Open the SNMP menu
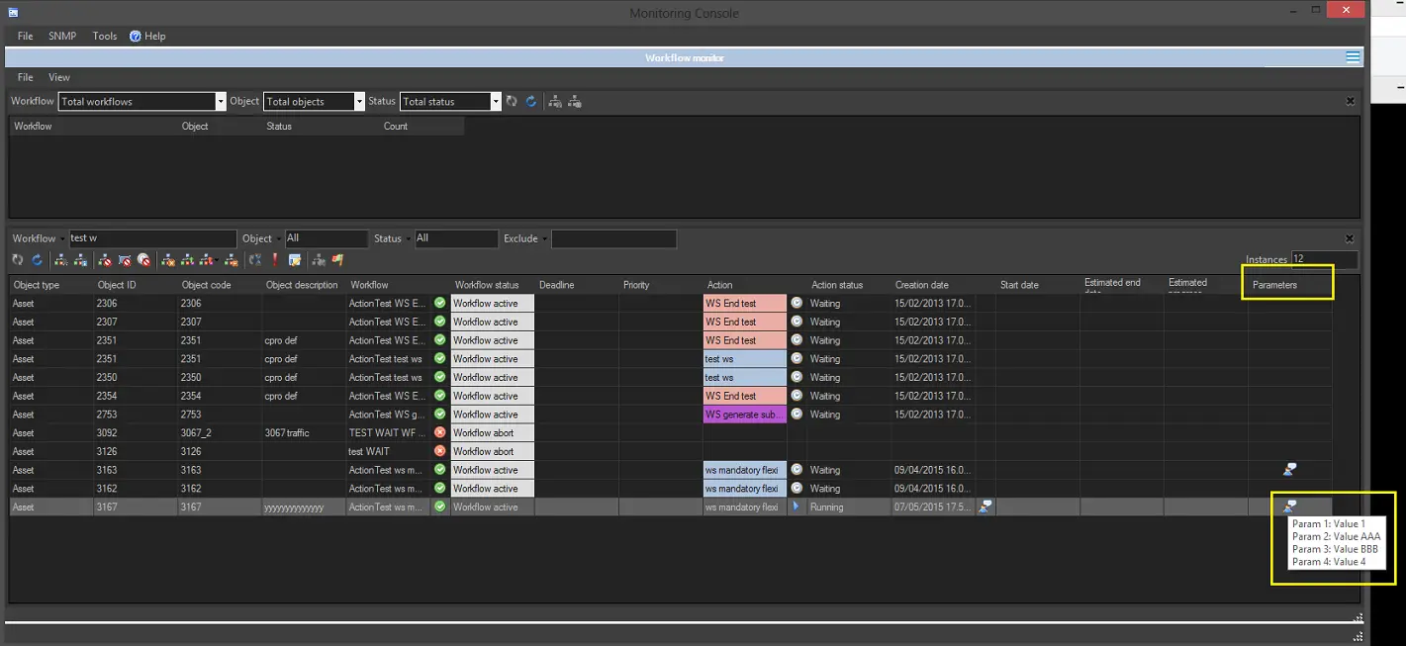The height and width of the screenshot is (646, 1406). [62, 36]
